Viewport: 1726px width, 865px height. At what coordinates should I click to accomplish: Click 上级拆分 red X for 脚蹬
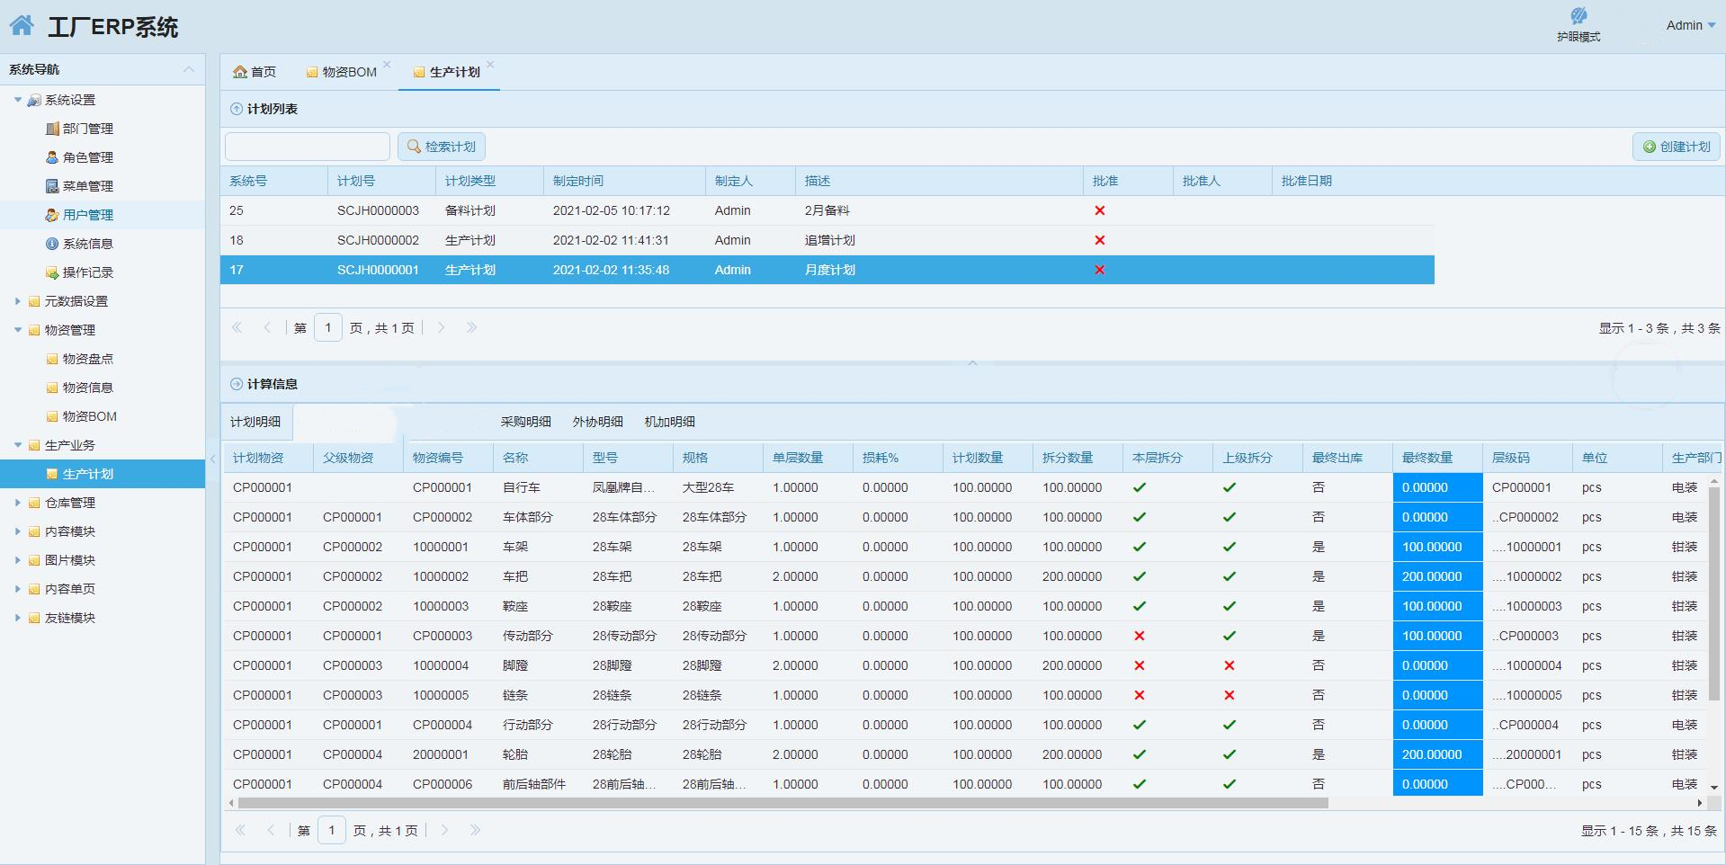pyautogui.click(x=1230, y=665)
